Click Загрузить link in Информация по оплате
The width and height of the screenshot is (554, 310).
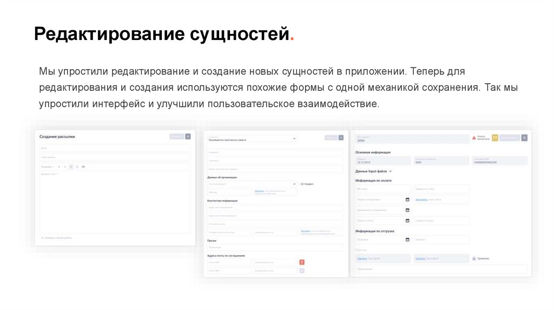[421, 200]
